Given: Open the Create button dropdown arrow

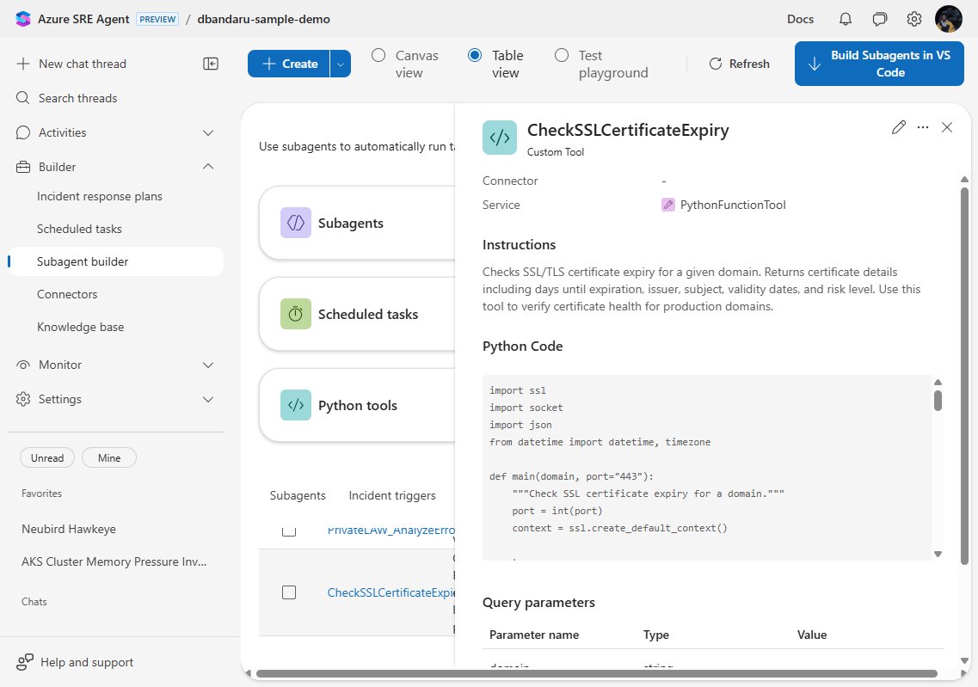Looking at the screenshot, I should [x=339, y=63].
